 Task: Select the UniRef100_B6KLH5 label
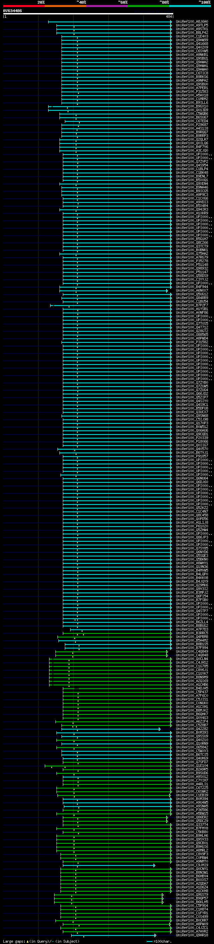tap(192, 902)
